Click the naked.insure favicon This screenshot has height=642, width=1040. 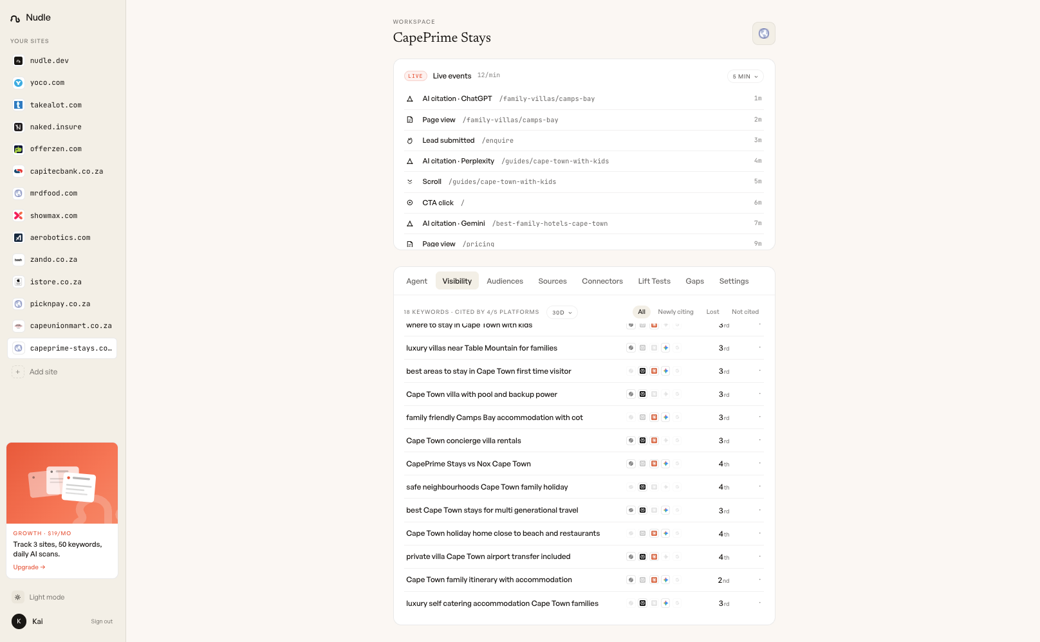coord(19,127)
